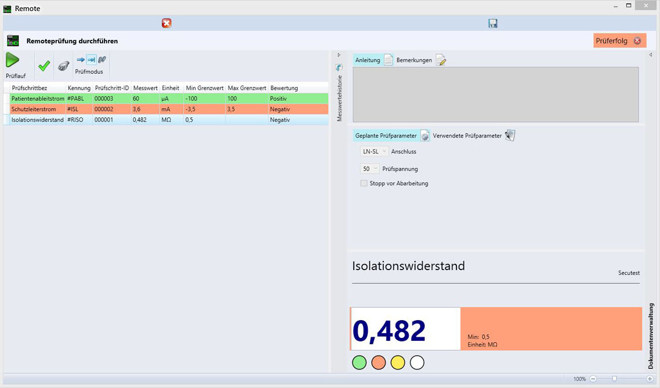This screenshot has width=660, height=388.
Task: Click the zoom out minus icon
Action: [x=593, y=379]
